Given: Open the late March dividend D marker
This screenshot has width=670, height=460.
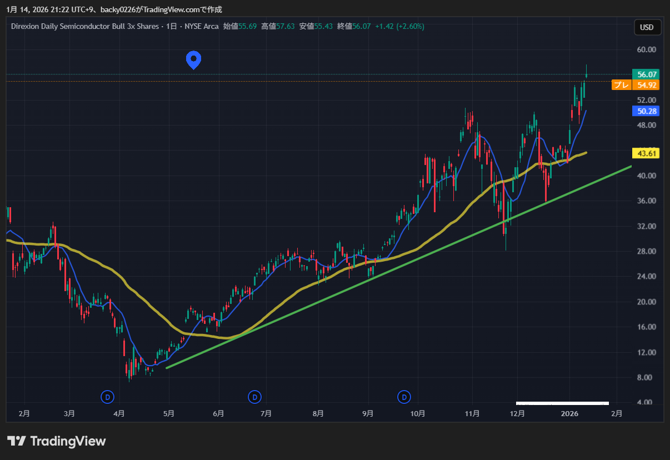Looking at the screenshot, I should pos(107,397).
